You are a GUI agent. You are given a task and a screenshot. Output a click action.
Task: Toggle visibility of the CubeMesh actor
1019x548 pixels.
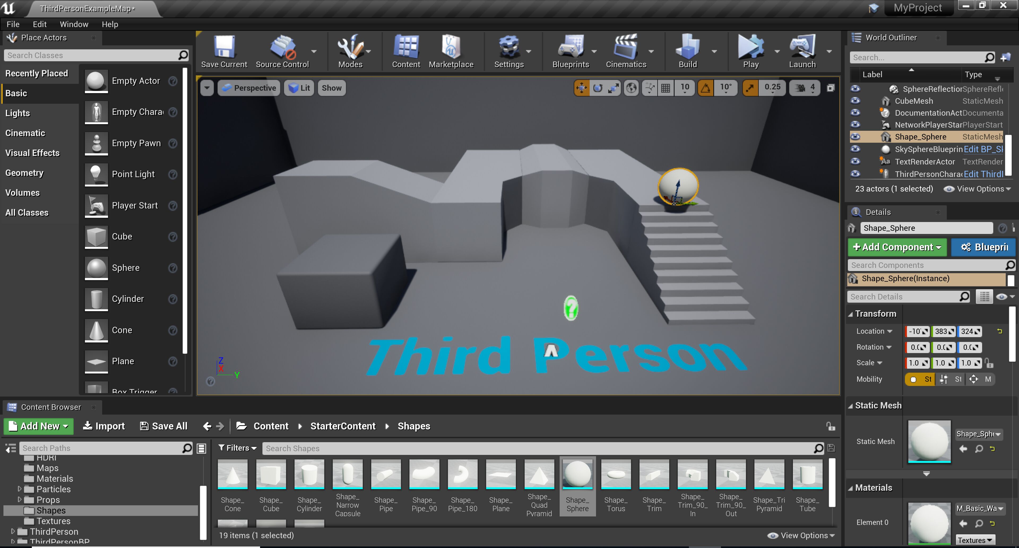[855, 101]
